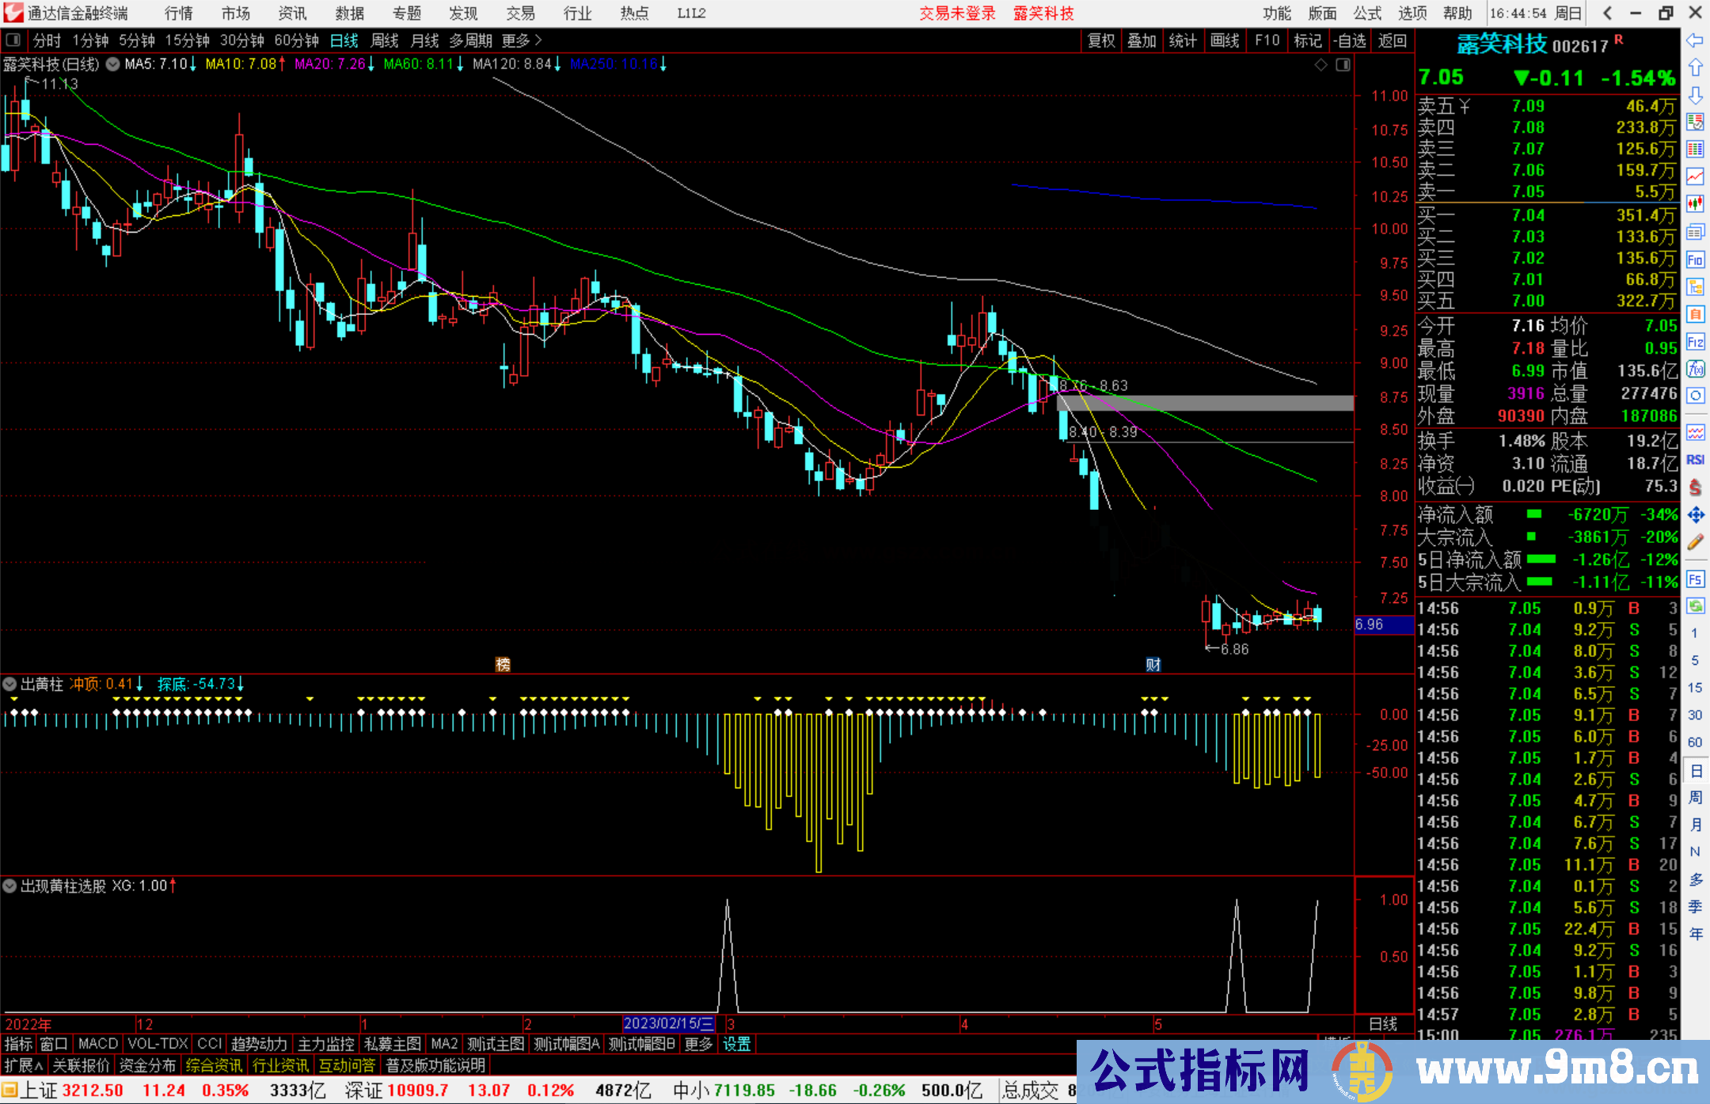Open the 行情 menu

pos(179,13)
